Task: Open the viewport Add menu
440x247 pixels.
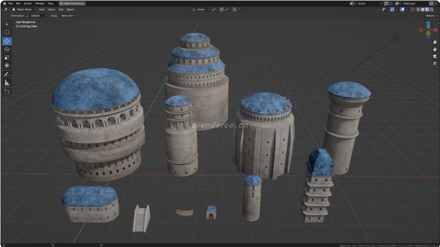Action: (x=61, y=10)
